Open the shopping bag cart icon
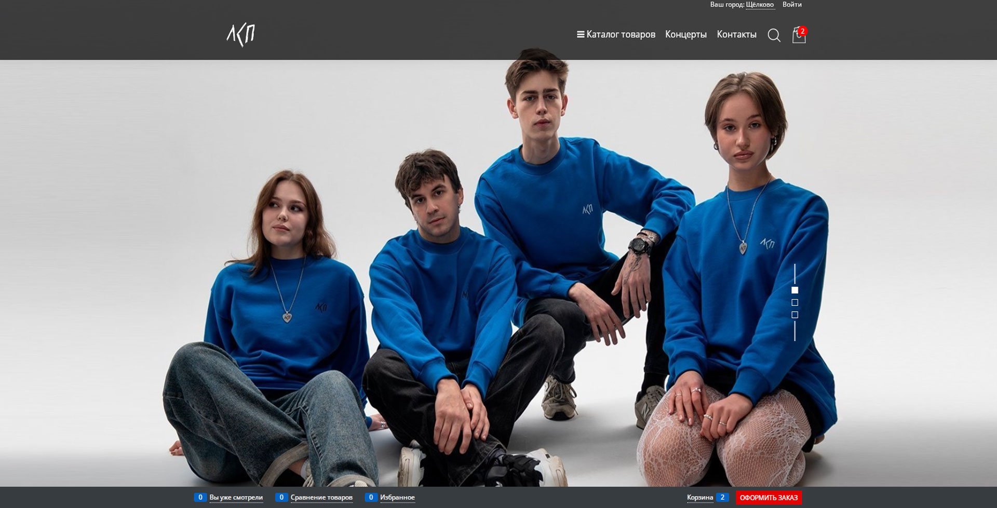This screenshot has width=997, height=508. (799, 35)
